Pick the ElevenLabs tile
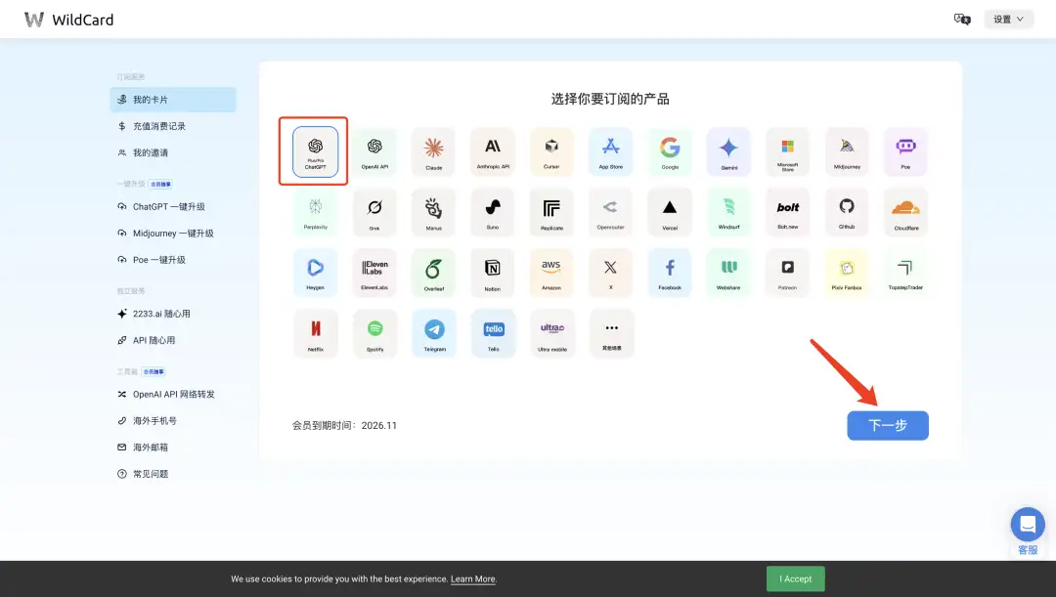Image resolution: width=1056 pixels, height=597 pixels. (x=374, y=273)
